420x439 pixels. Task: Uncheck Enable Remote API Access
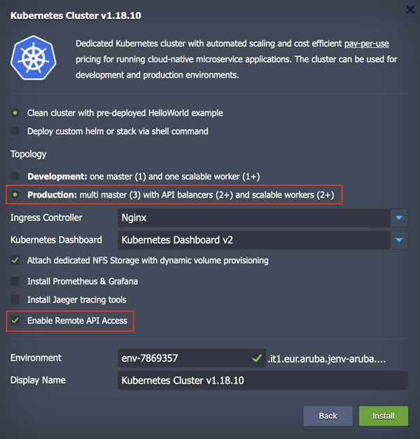pos(15,320)
